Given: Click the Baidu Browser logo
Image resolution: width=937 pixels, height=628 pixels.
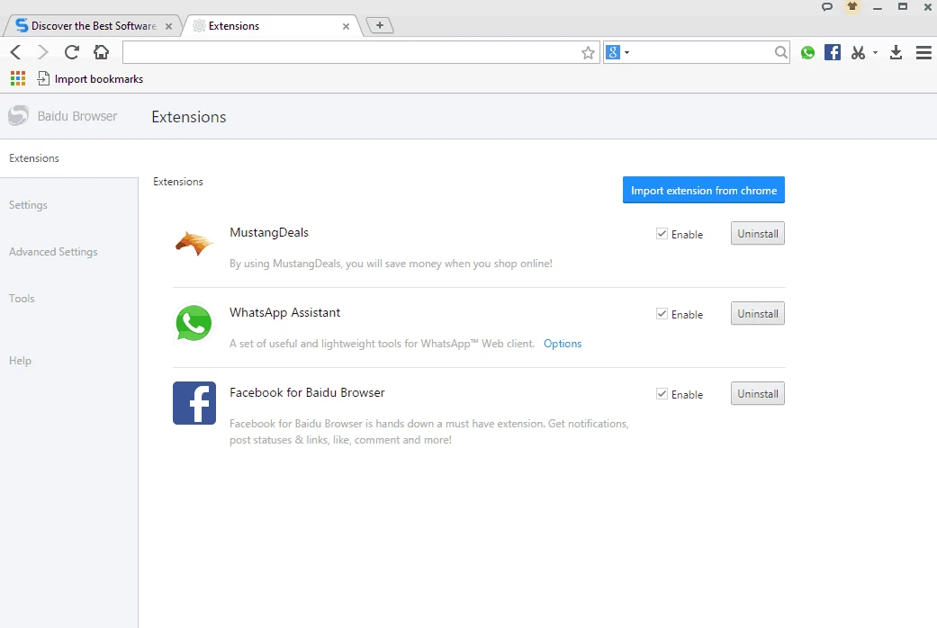Looking at the screenshot, I should tap(18, 116).
